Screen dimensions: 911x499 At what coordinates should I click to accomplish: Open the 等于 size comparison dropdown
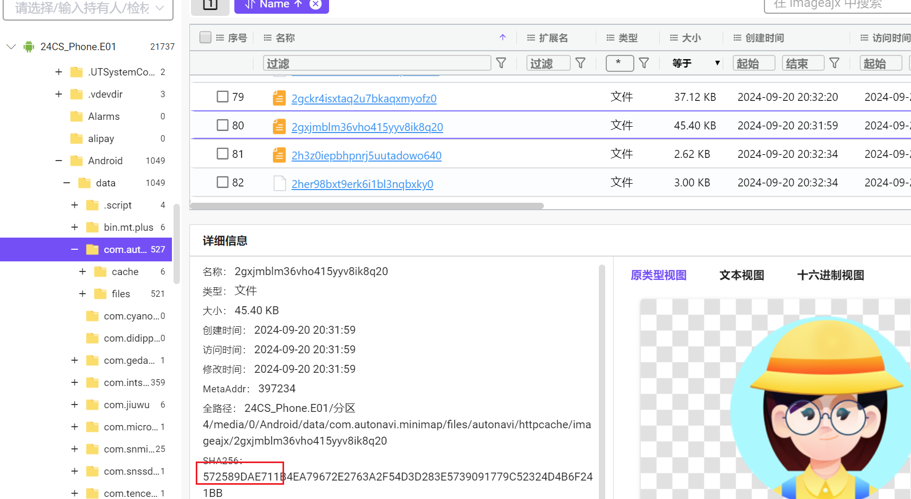pyautogui.click(x=695, y=63)
